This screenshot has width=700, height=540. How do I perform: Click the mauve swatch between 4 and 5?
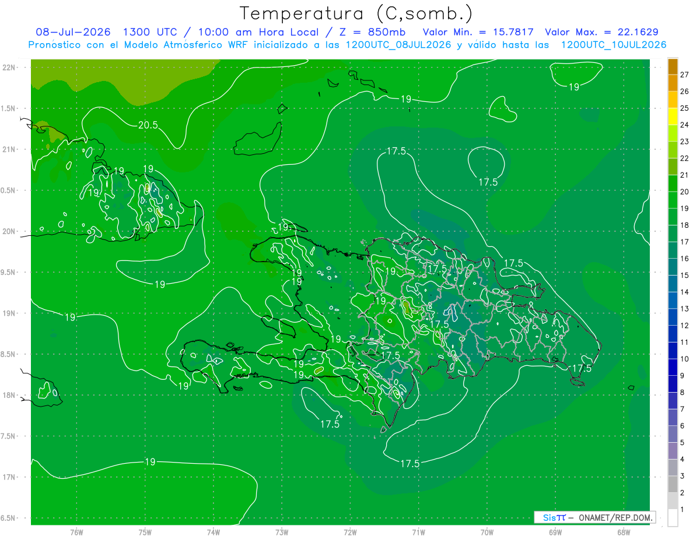point(673,451)
